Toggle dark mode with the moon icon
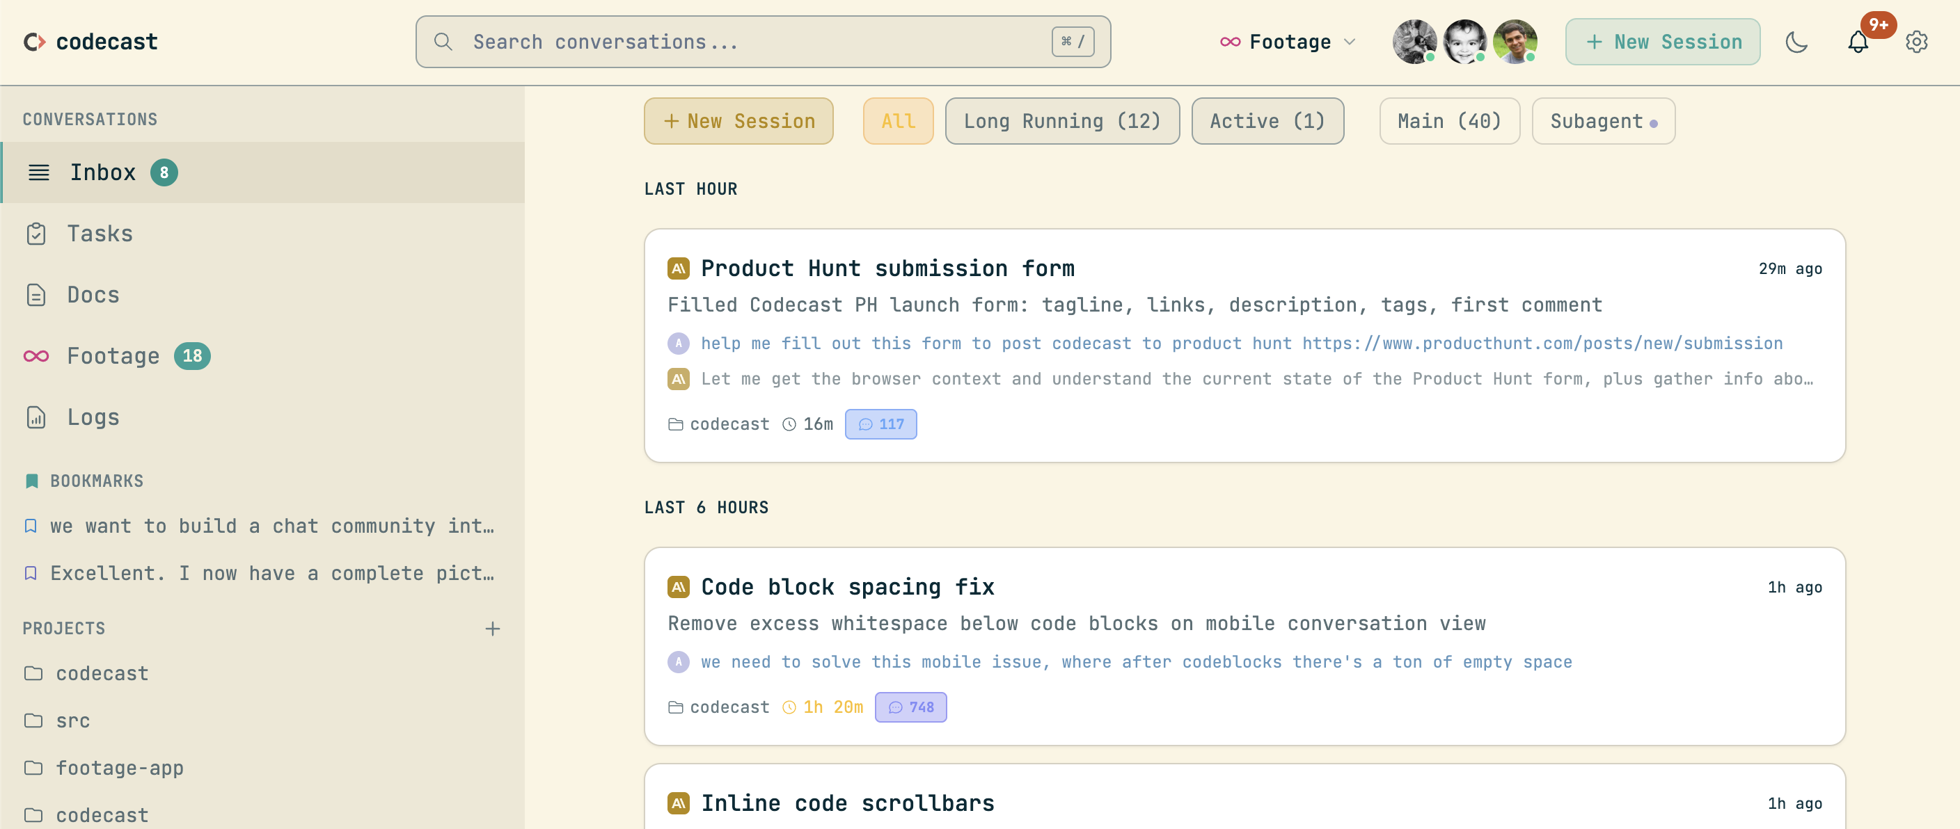This screenshot has width=1960, height=829. [x=1797, y=42]
